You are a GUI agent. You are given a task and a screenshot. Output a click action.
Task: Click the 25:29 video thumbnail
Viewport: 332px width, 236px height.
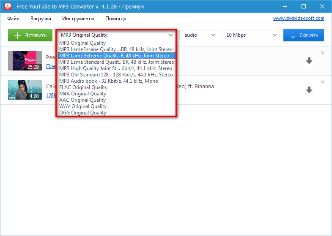[x=25, y=61]
